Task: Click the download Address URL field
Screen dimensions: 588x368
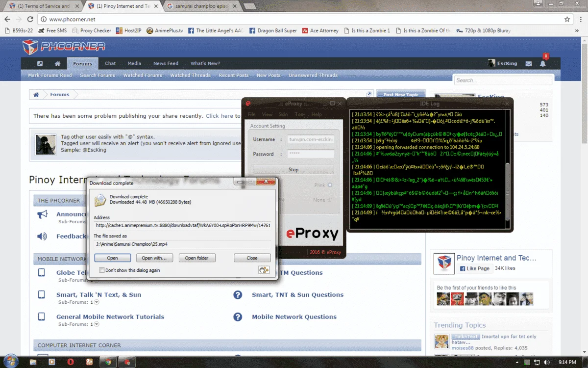Action: tap(183, 226)
